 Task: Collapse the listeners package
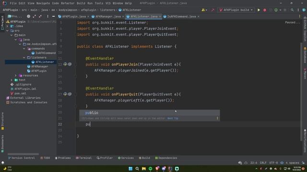(x=24, y=57)
